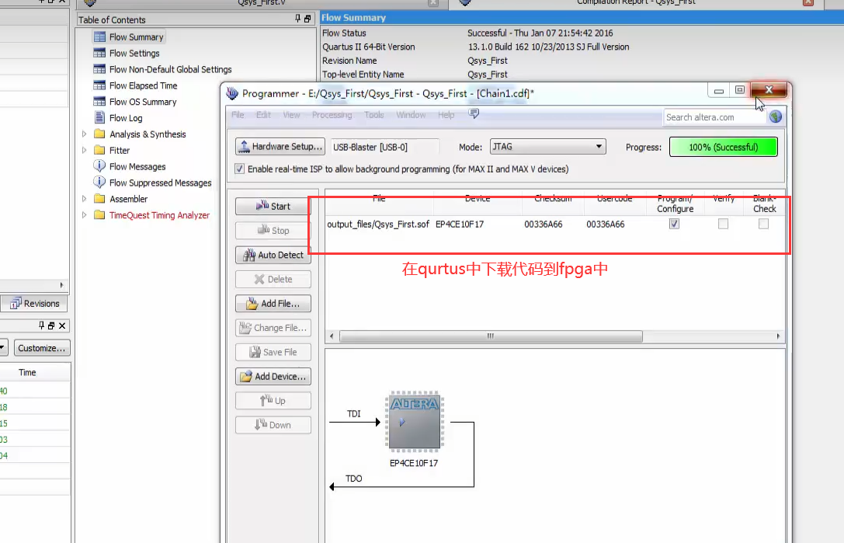Click file list scroll left arrow
This screenshot has width=844, height=543.
(x=332, y=336)
